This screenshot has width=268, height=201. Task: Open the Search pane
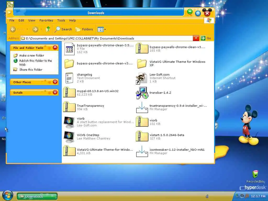tap(63, 29)
